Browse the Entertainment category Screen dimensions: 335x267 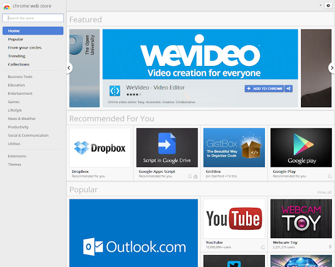(x=20, y=93)
